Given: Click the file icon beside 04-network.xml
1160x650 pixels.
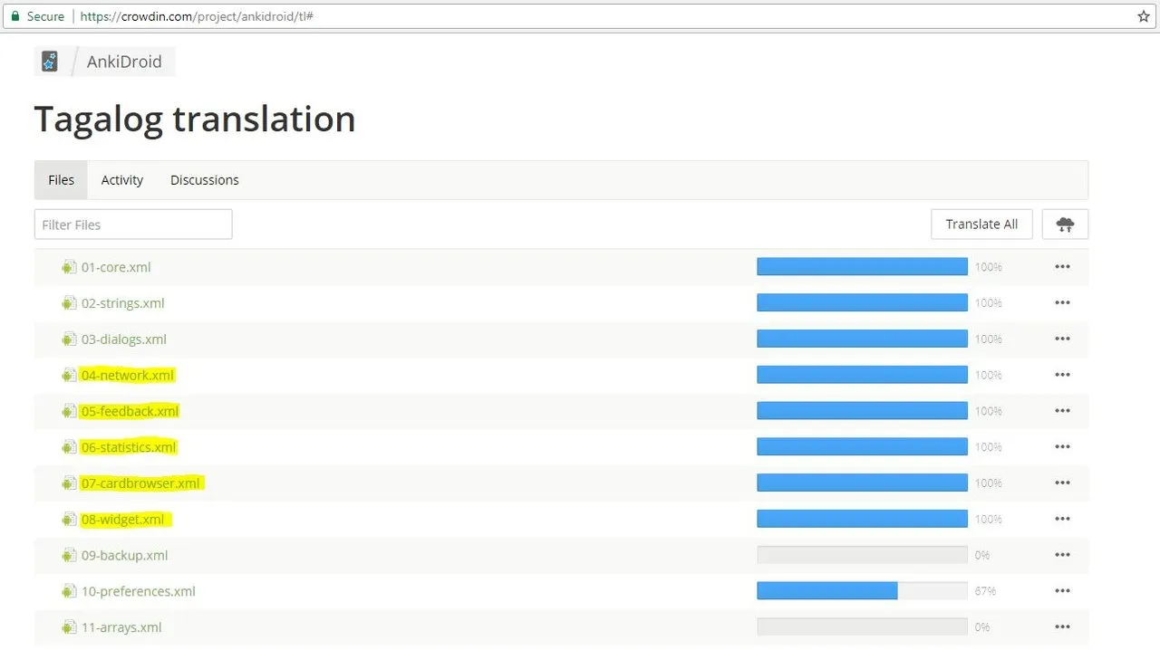Looking at the screenshot, I should coord(69,375).
